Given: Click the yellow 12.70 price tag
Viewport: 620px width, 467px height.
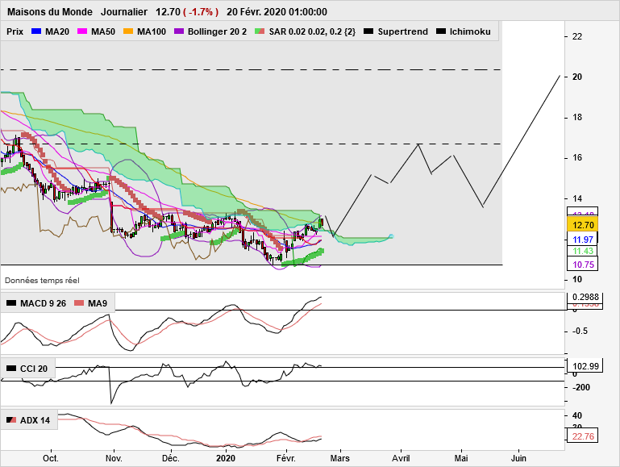Looking at the screenshot, I should coord(582,224).
